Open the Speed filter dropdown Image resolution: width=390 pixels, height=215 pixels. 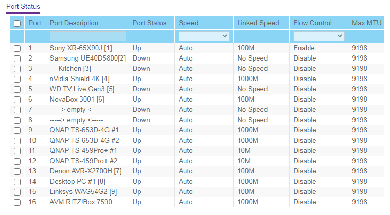tap(204, 36)
